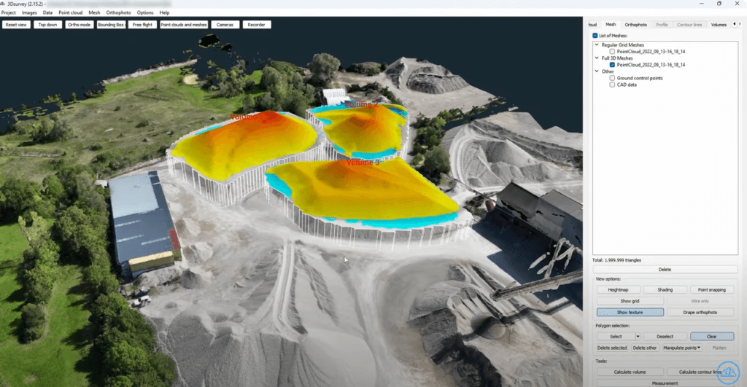
Task: Click the Delete other button
Action: (x=645, y=348)
